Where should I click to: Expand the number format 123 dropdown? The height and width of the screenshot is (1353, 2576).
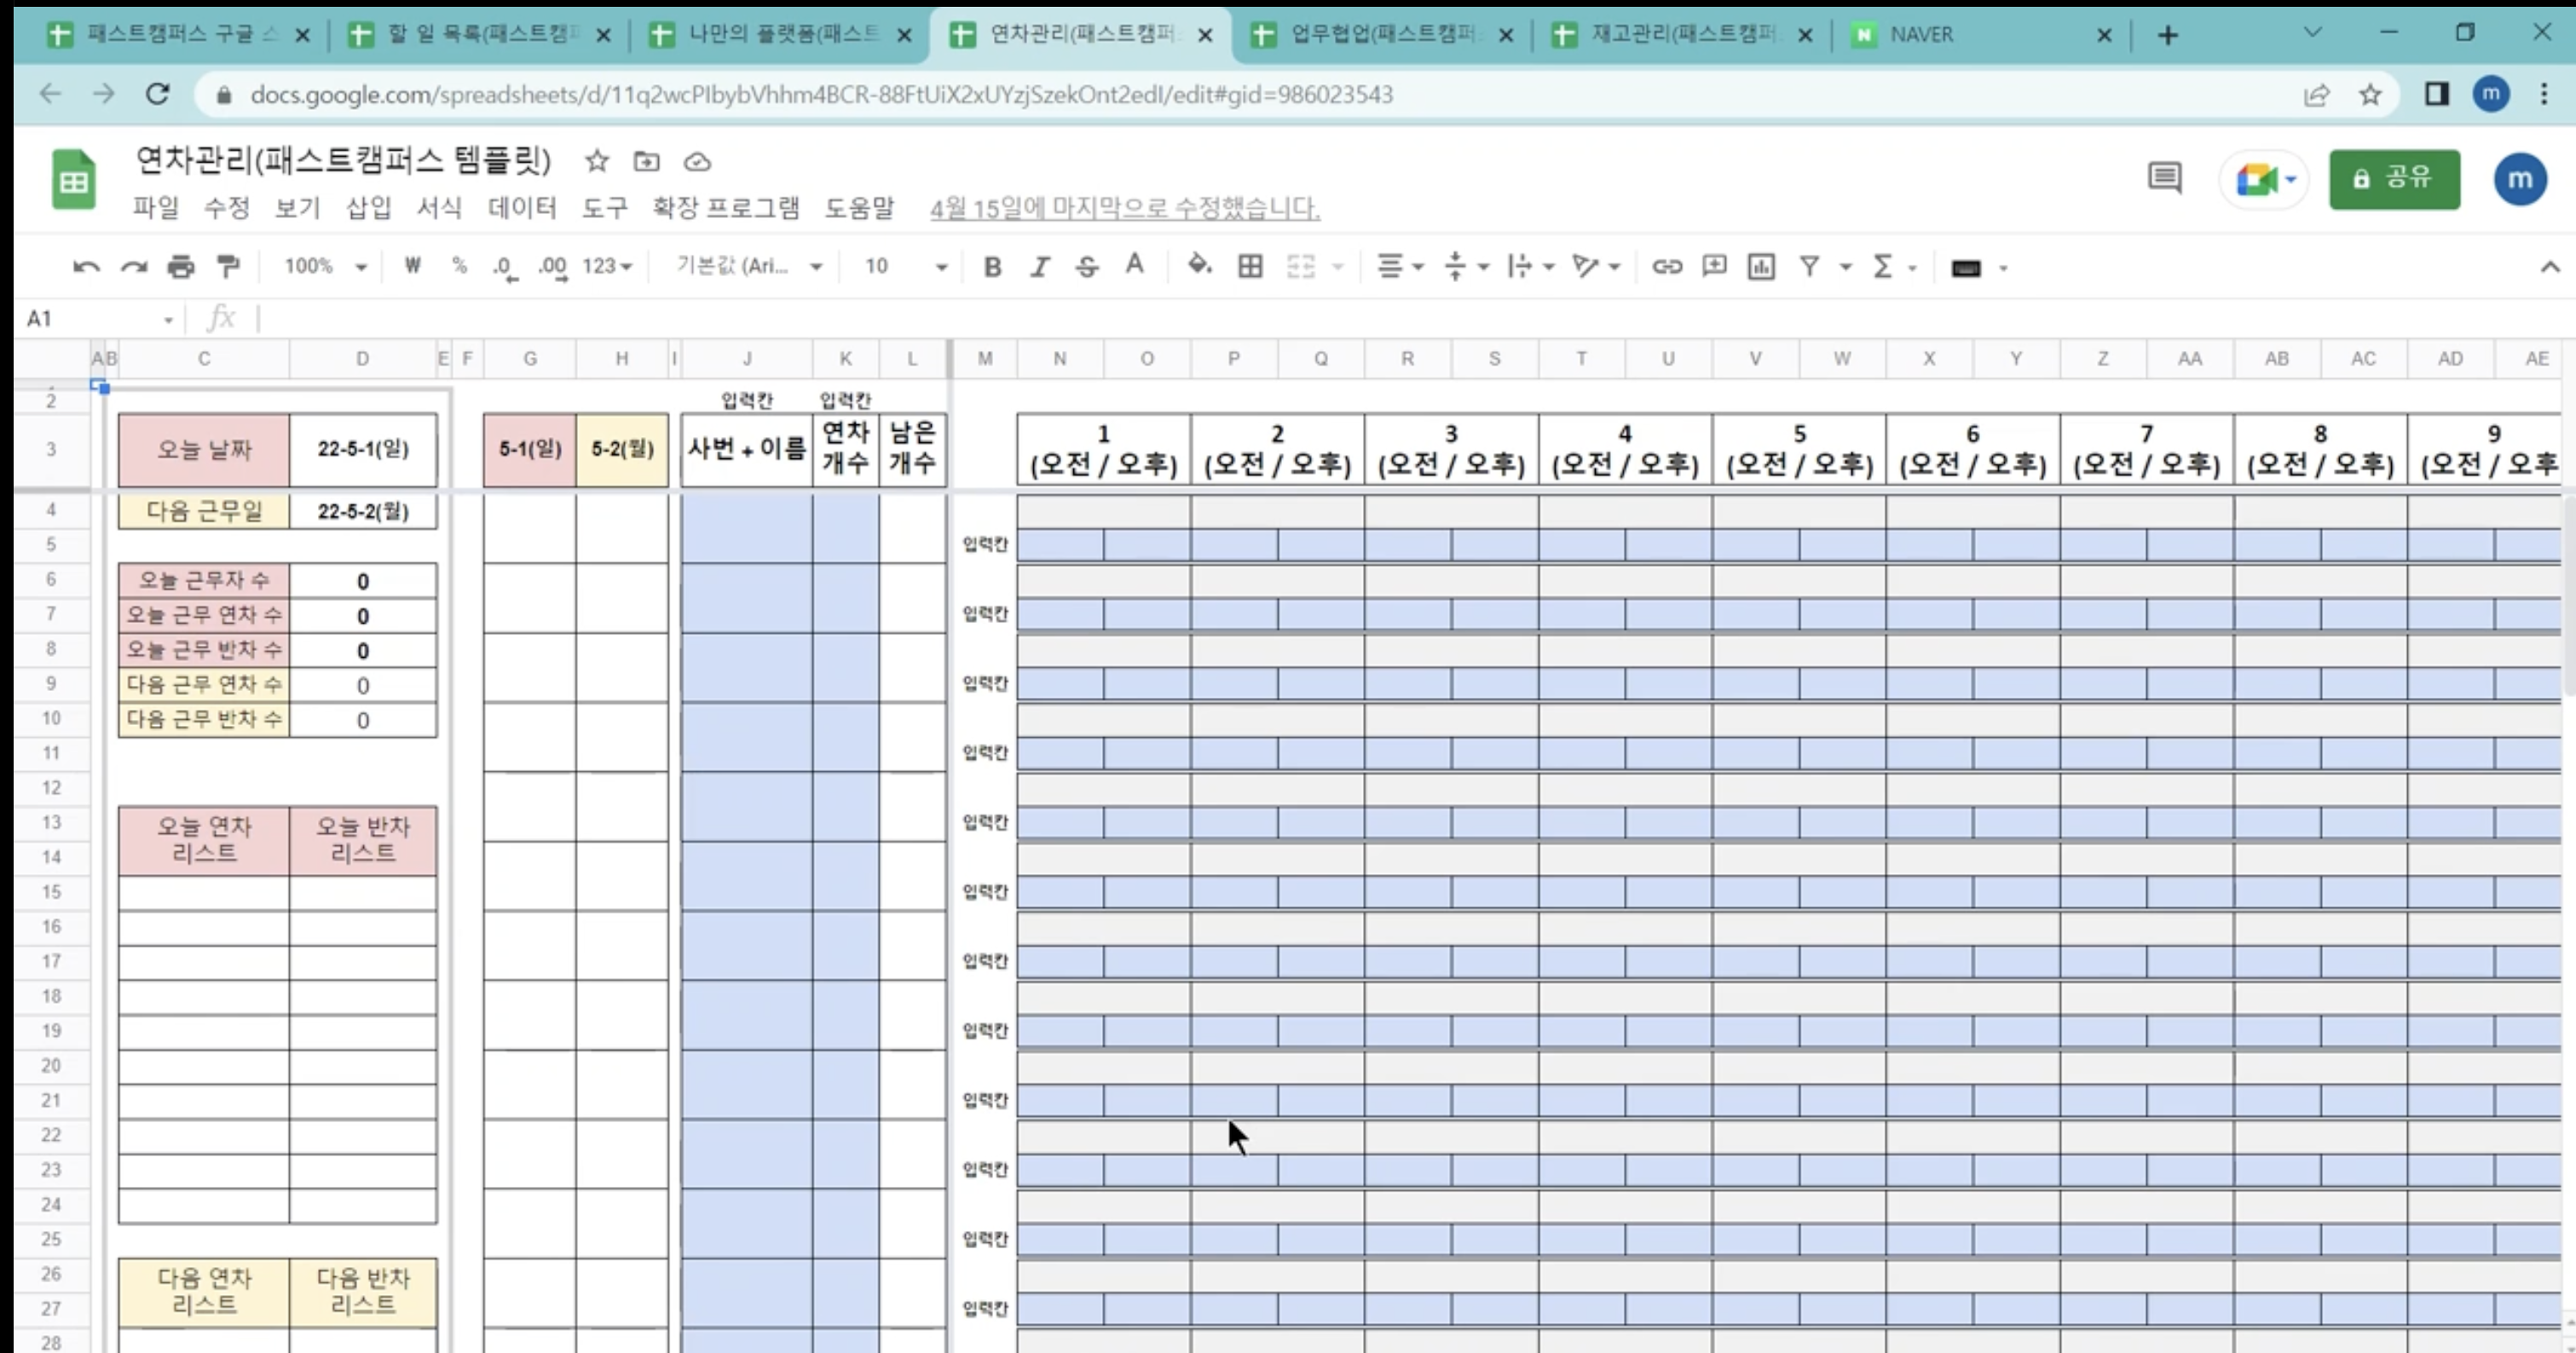pyautogui.click(x=607, y=267)
